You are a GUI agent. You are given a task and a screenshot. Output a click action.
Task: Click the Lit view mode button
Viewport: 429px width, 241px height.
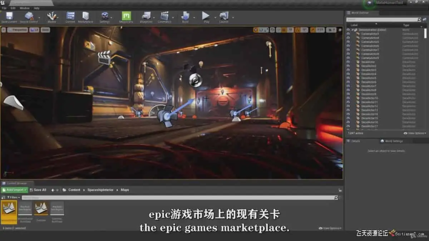coord(34,30)
